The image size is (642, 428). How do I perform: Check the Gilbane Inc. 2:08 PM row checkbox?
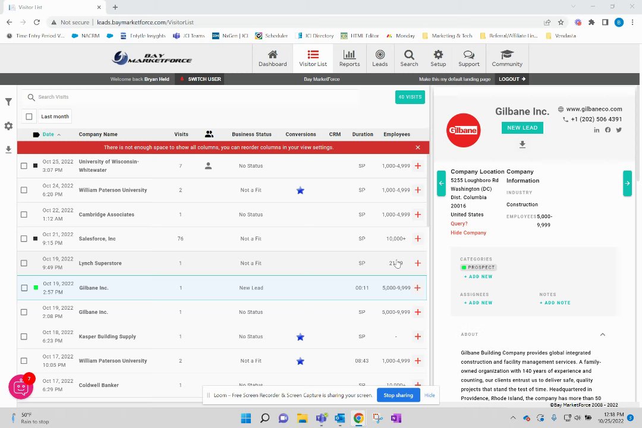click(x=24, y=312)
